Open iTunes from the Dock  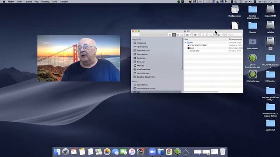pos(132,152)
